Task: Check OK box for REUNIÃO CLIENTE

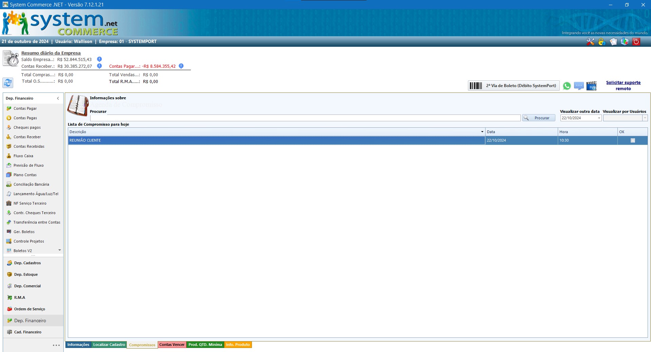Action: [633, 140]
